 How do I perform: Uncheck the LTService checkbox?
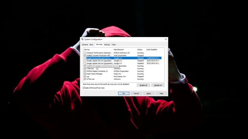pos(85,69)
